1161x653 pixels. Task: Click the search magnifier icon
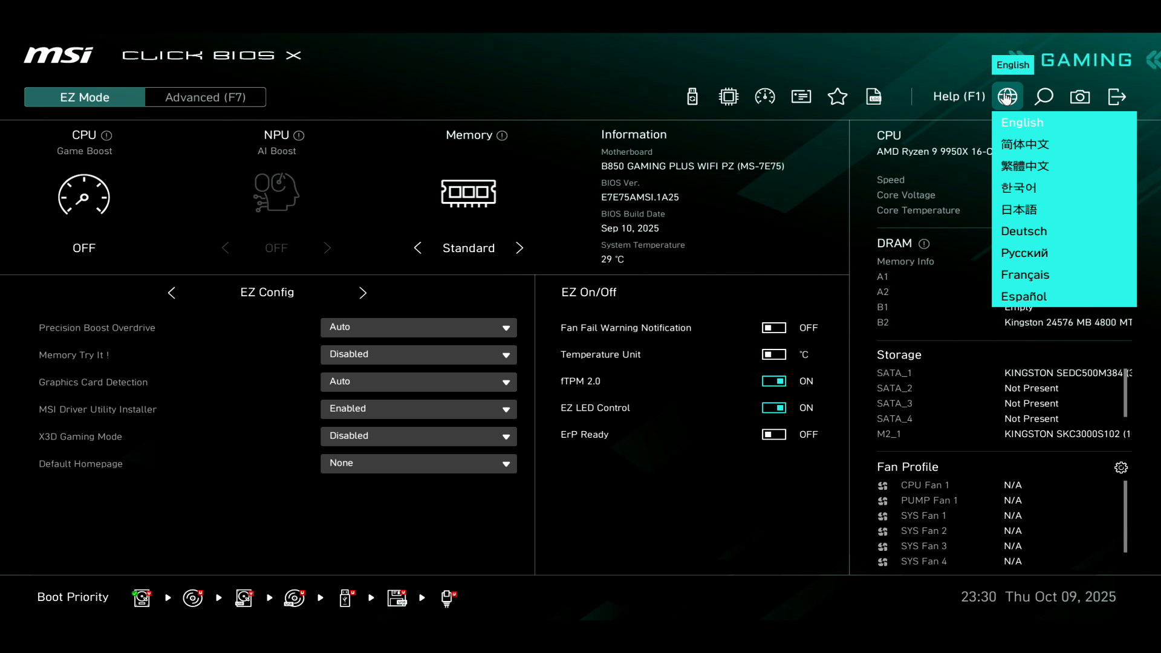(1044, 97)
